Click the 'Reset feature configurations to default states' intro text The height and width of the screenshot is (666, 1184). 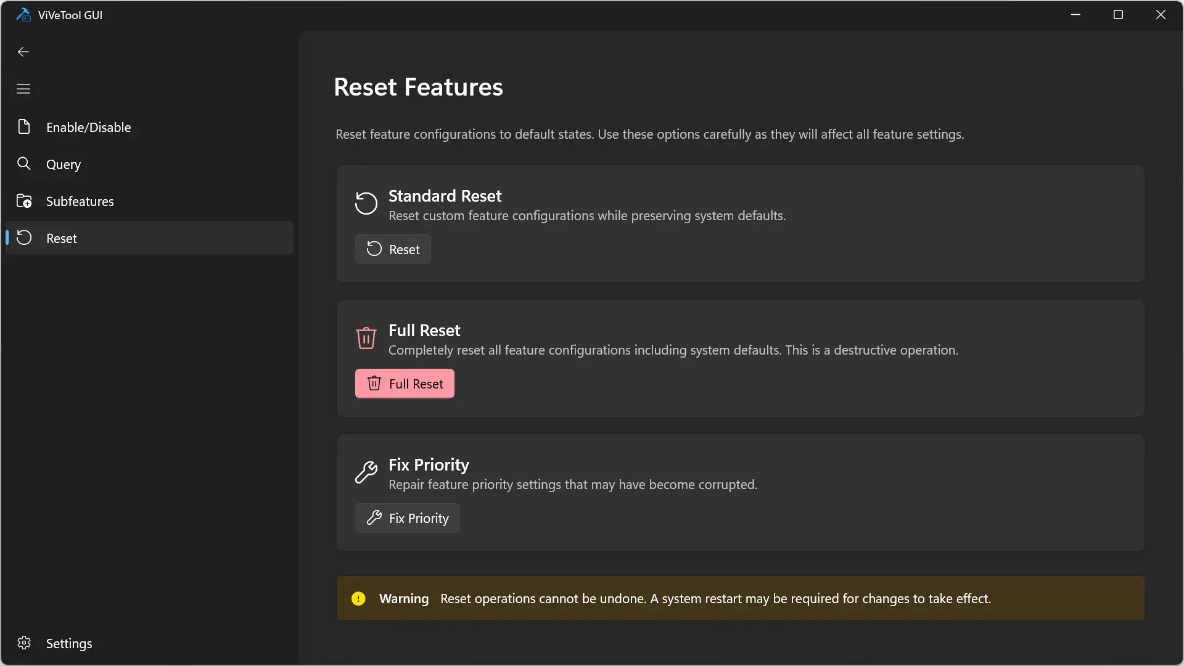click(650, 134)
